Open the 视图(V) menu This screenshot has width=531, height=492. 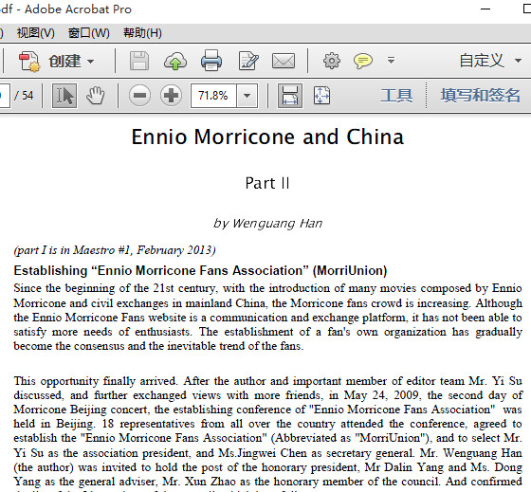click(36, 33)
